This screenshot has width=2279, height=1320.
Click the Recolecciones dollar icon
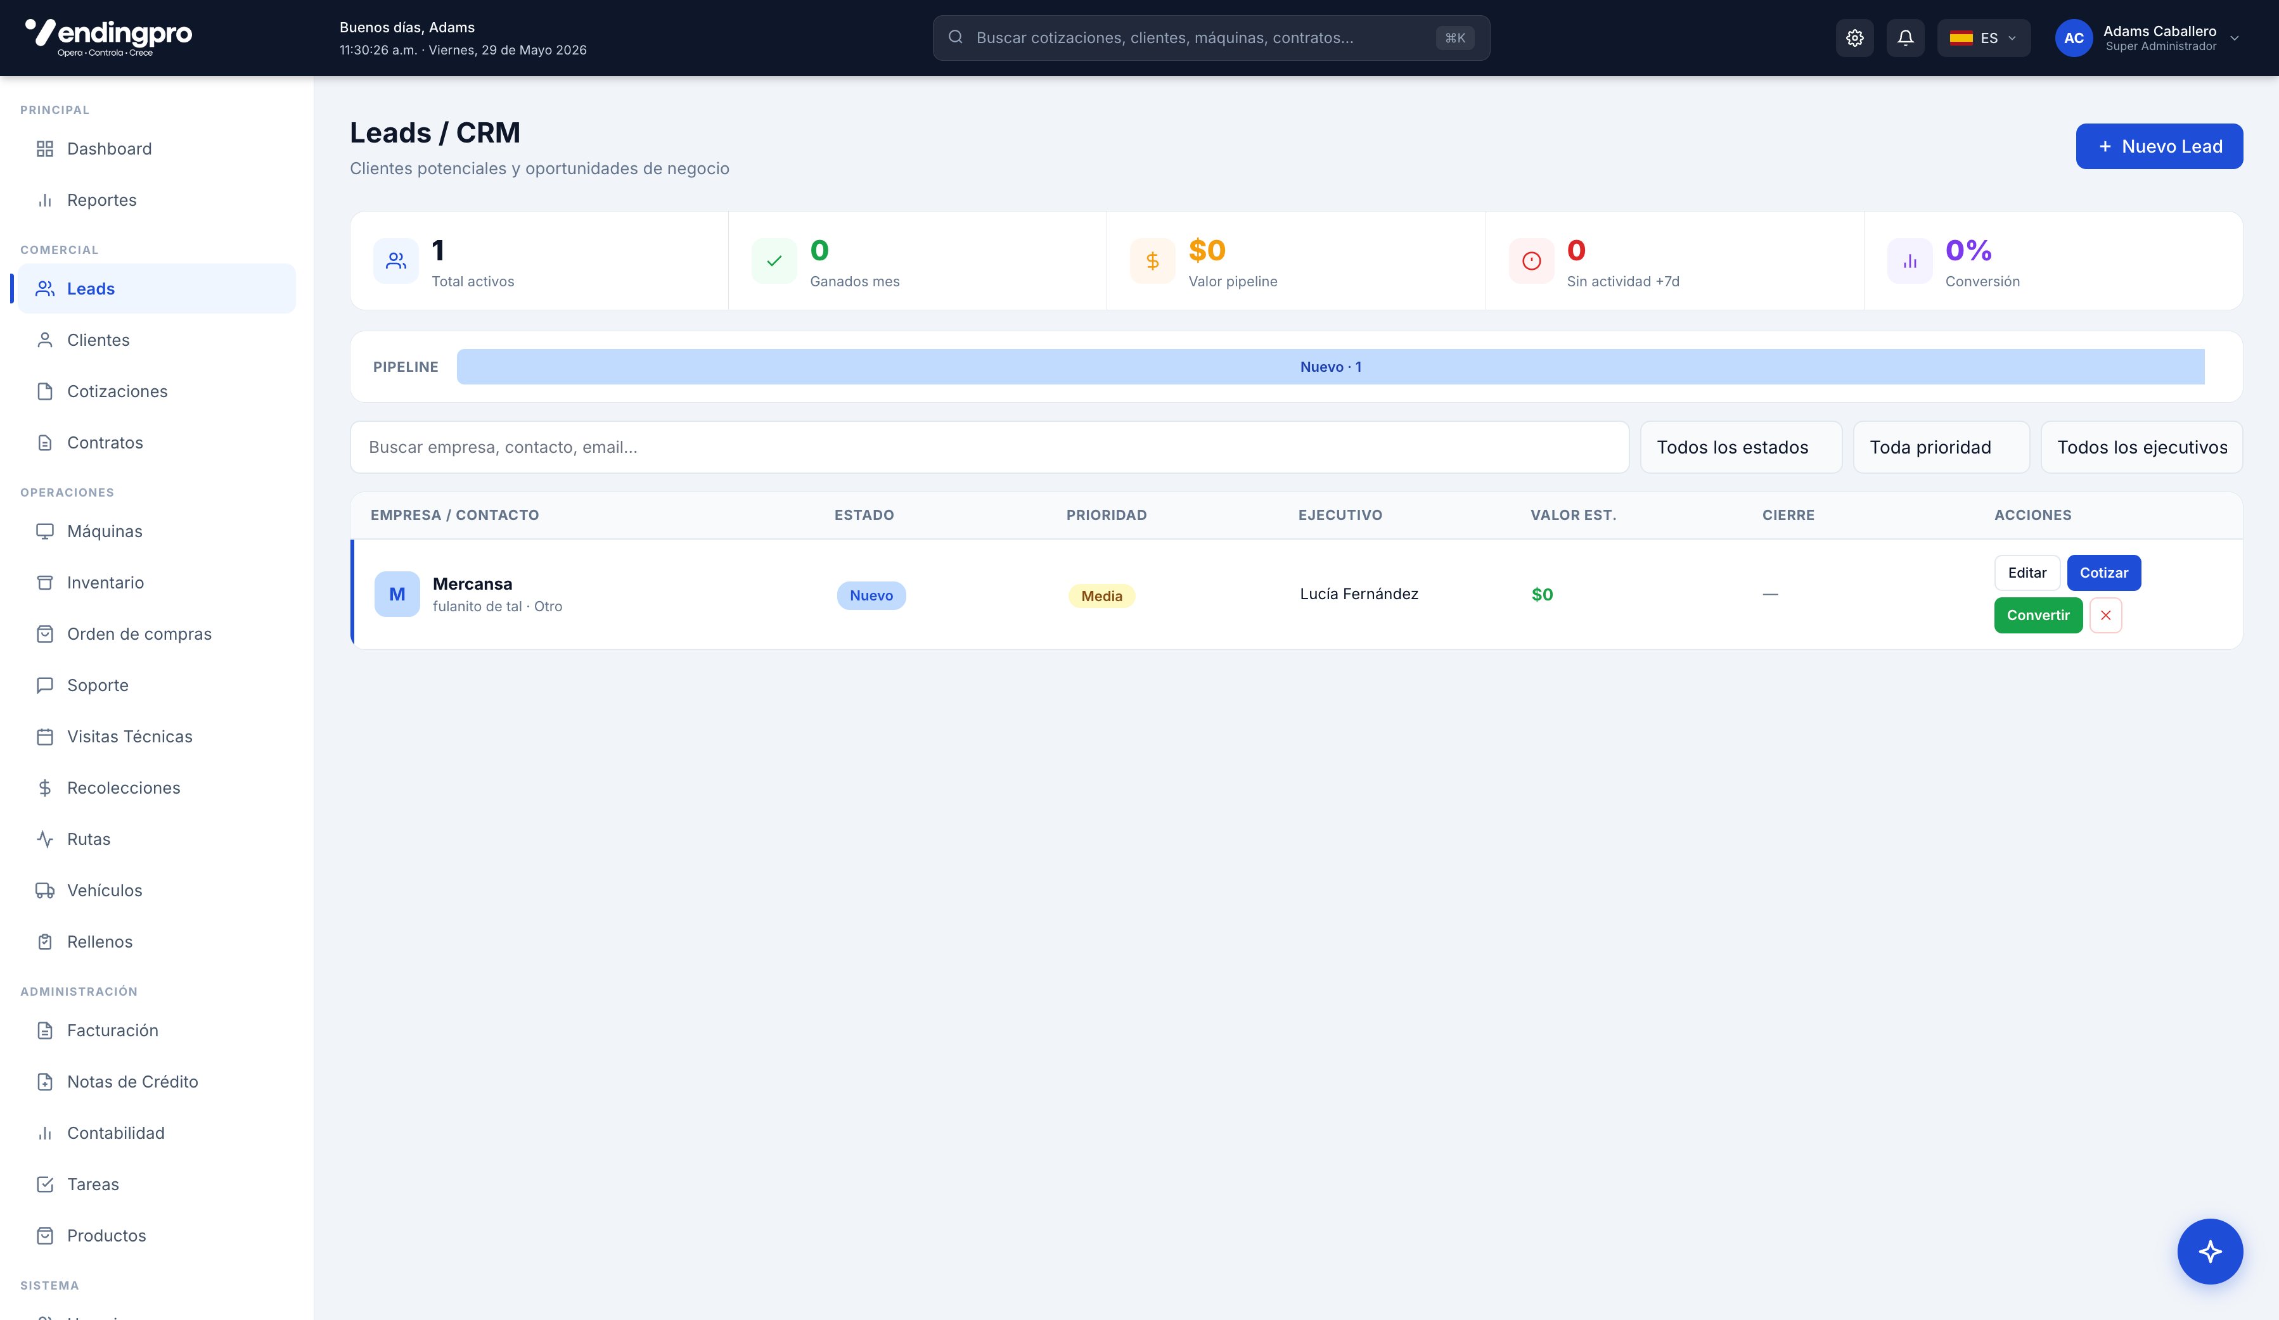(x=44, y=787)
